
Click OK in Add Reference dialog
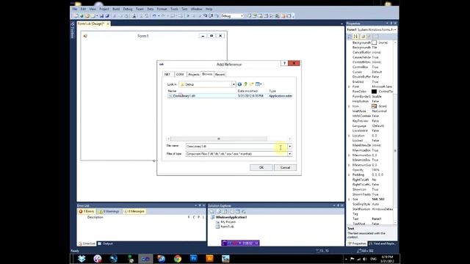pos(261,167)
